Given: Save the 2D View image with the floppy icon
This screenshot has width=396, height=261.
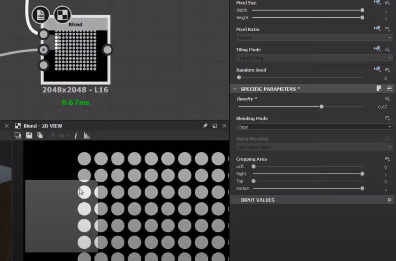Looking at the screenshot, I should (x=29, y=135).
